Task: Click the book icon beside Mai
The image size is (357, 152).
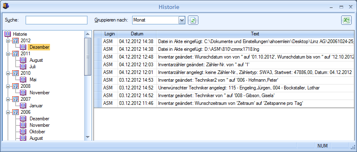Action: pos(23,80)
